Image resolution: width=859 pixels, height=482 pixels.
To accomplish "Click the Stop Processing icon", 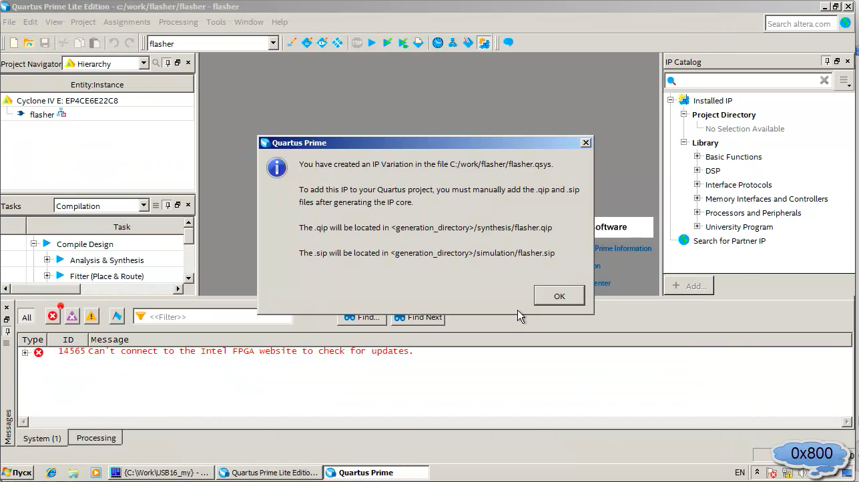I will pyautogui.click(x=357, y=43).
